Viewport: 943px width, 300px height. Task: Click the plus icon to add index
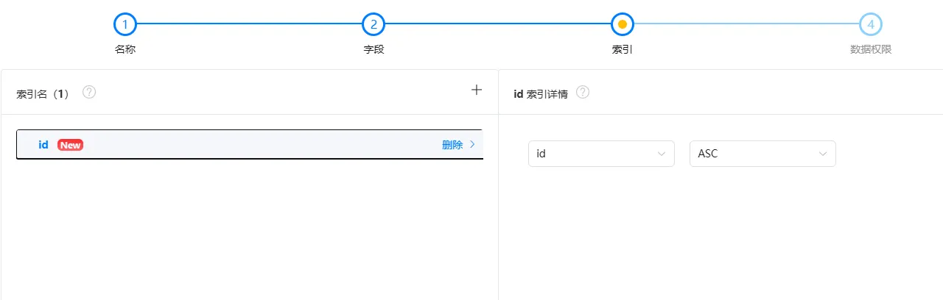[x=477, y=90]
